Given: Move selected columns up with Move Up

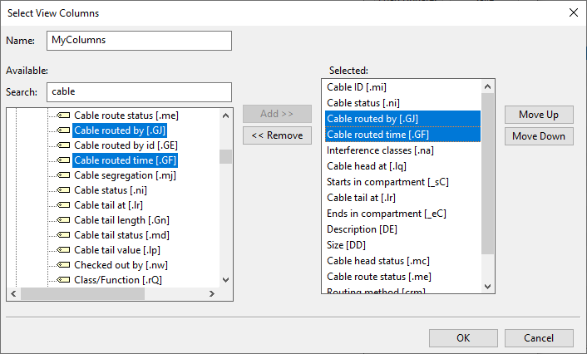Looking at the screenshot, I should [538, 115].
